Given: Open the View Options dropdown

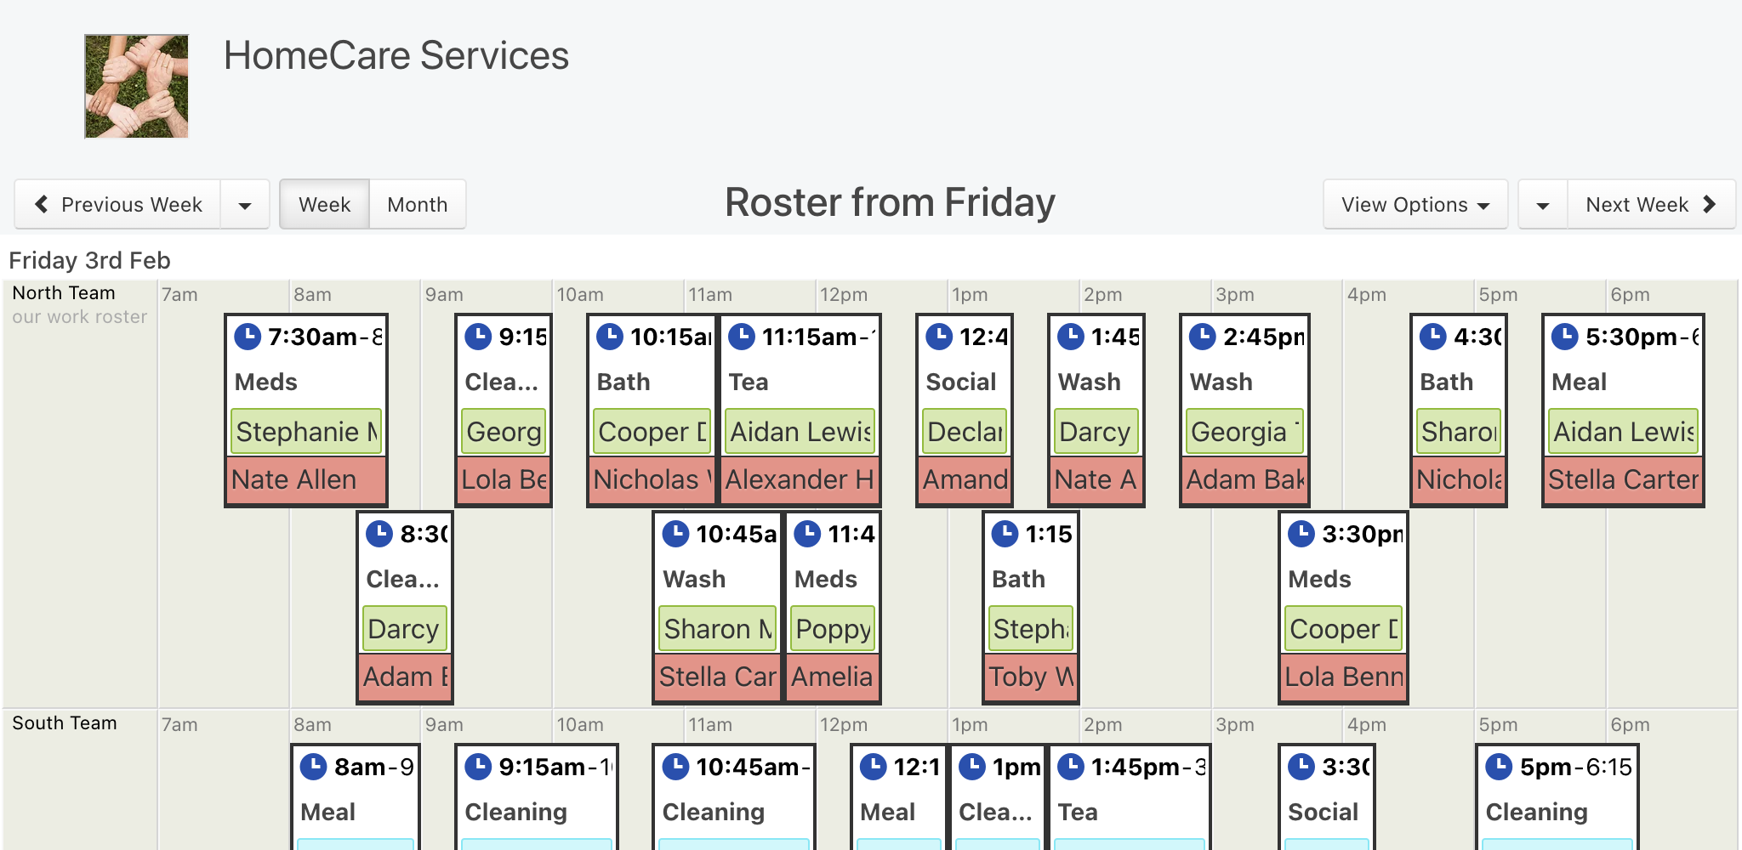Looking at the screenshot, I should [1415, 204].
